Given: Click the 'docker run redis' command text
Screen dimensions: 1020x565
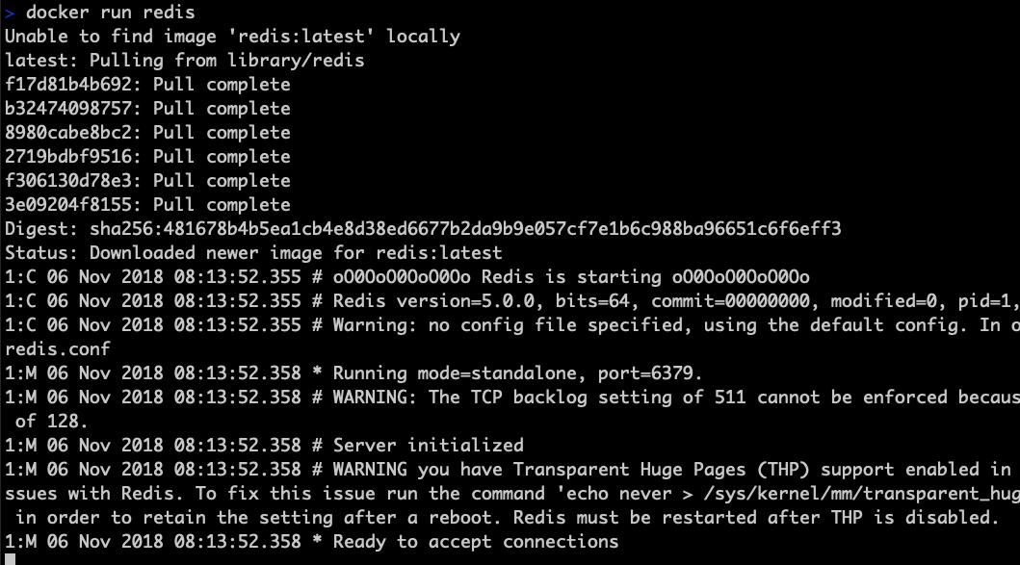Looking at the screenshot, I should [x=110, y=13].
